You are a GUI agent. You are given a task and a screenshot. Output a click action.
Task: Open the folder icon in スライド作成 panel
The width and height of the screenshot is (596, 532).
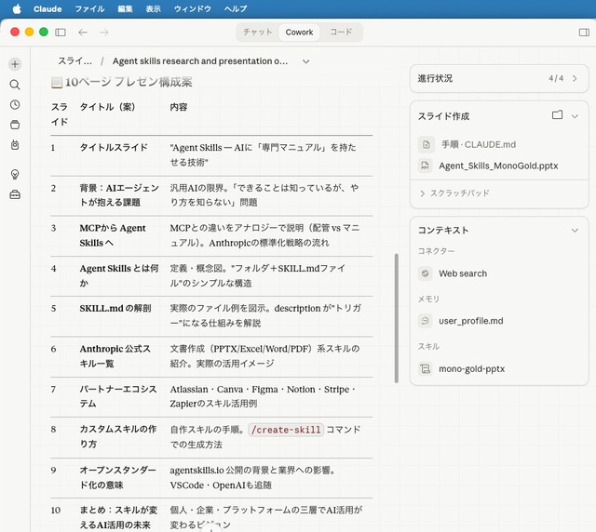point(557,115)
